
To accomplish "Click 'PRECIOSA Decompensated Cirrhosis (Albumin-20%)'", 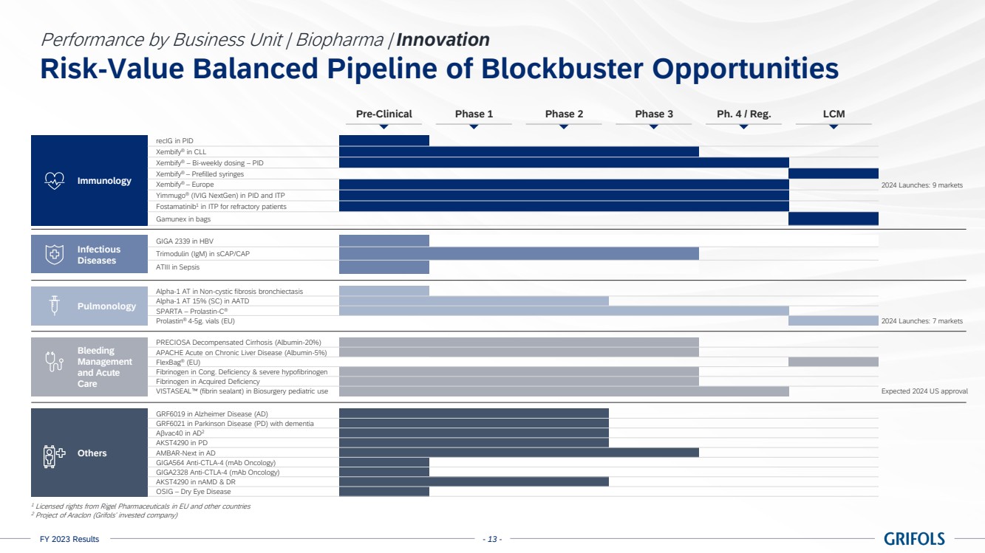I will pos(239,343).
